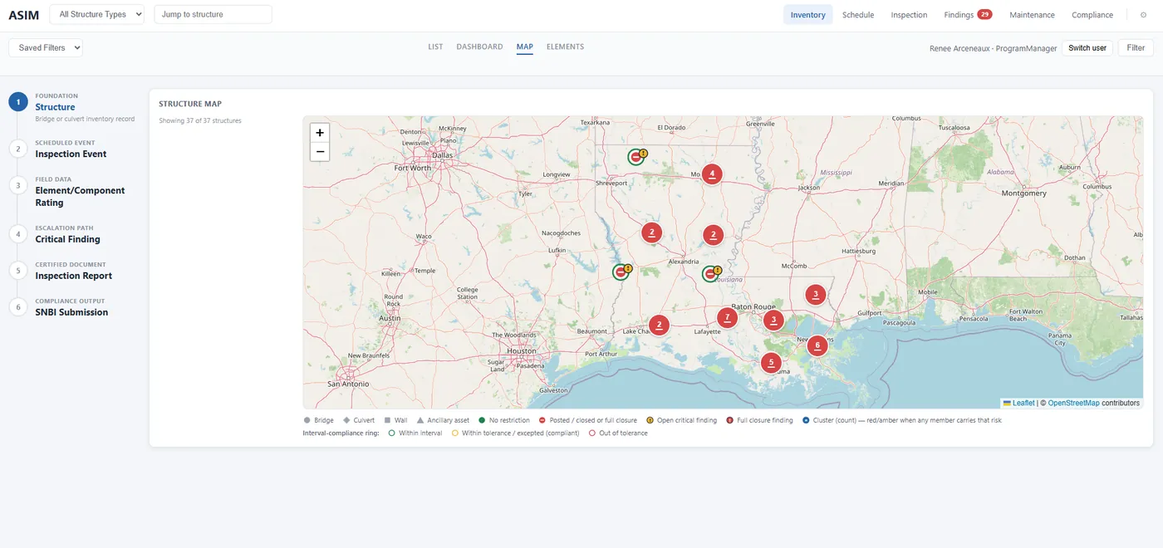
Task: Open cluster of 5 structures near Houma
Action: pyautogui.click(x=771, y=362)
